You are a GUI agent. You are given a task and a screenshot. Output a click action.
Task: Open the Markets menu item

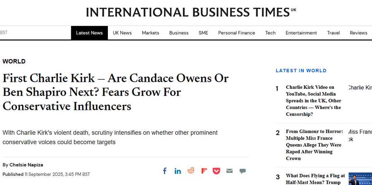pyautogui.click(x=150, y=33)
